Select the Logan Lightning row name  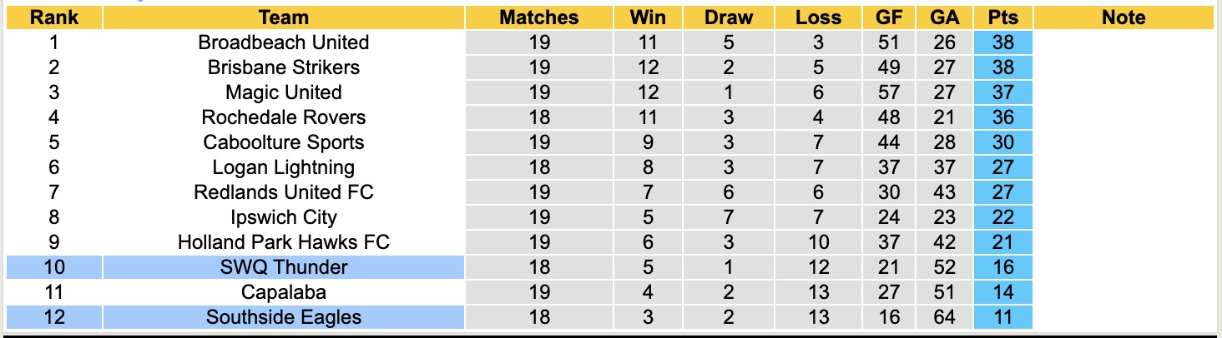click(x=284, y=167)
